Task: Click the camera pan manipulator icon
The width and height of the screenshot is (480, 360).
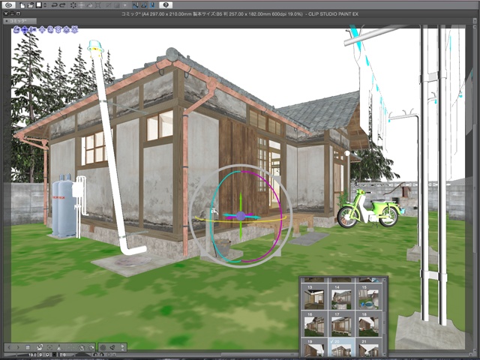Action: 25,30
